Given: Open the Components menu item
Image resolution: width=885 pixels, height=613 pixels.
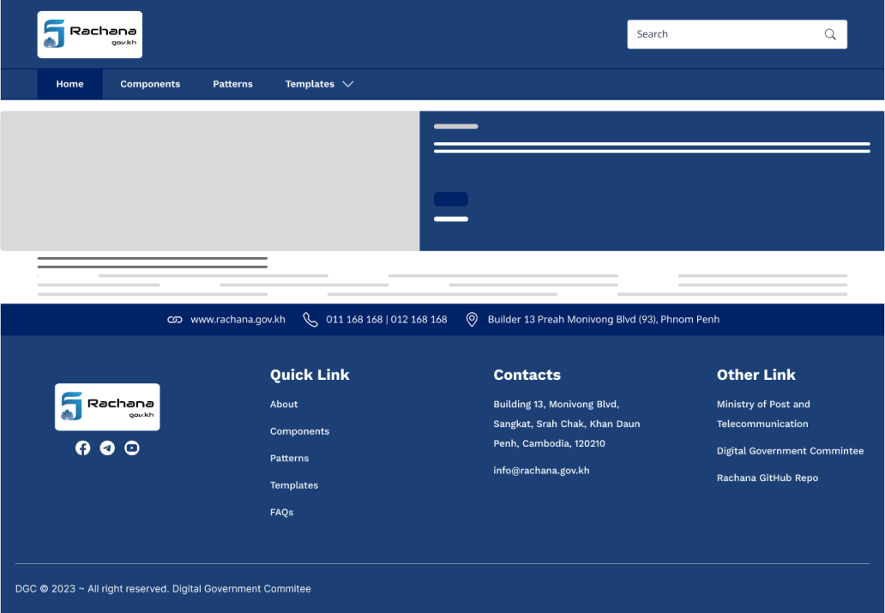Looking at the screenshot, I should point(150,84).
